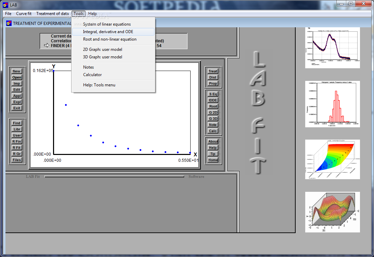The image size is (374, 257).
Task: Click the Treat button
Action: [213, 71]
